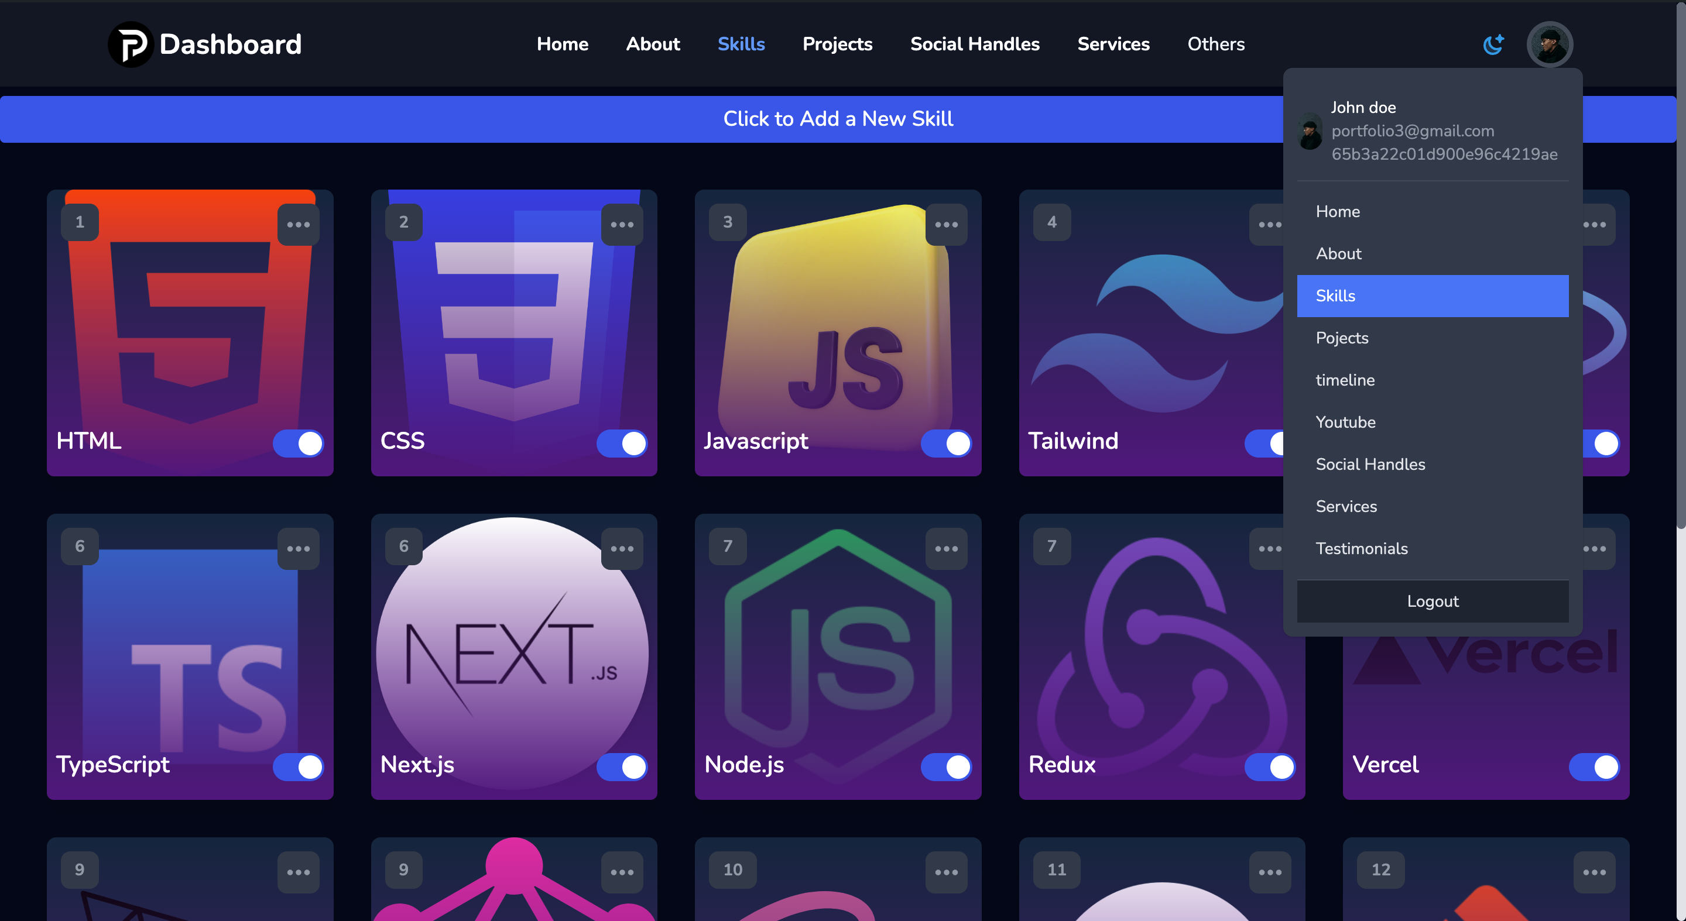
Task: Toggle the dark mode moon icon
Action: coord(1493,44)
